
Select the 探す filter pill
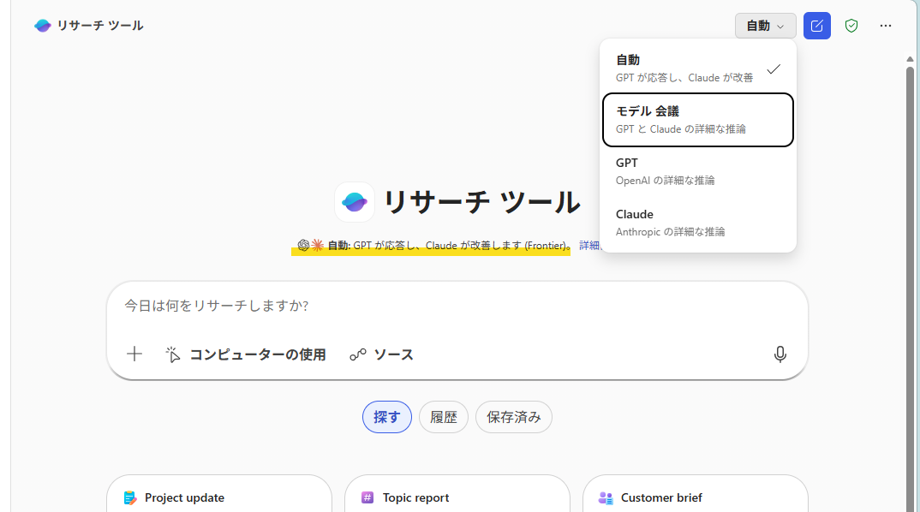(x=387, y=417)
